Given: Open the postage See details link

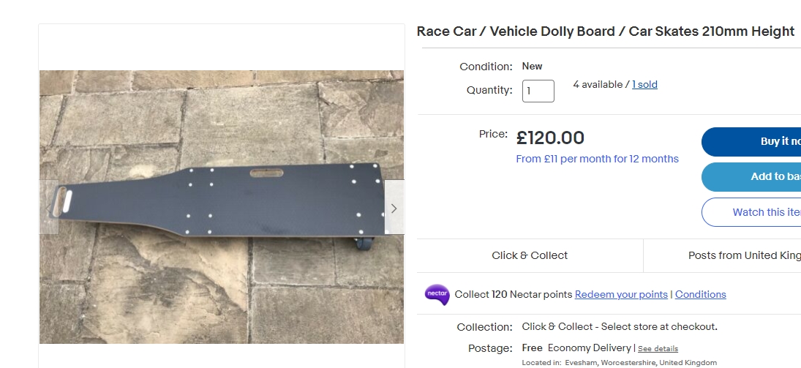Looking at the screenshot, I should [658, 349].
